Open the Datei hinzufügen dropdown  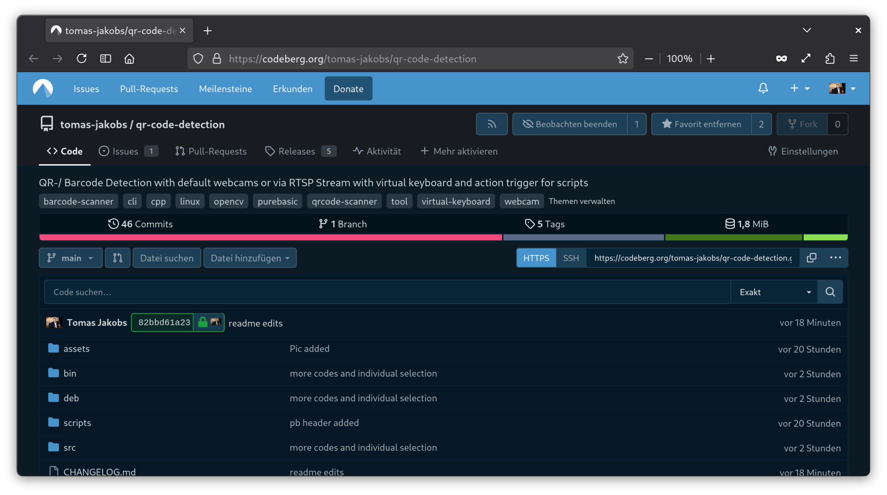click(250, 258)
